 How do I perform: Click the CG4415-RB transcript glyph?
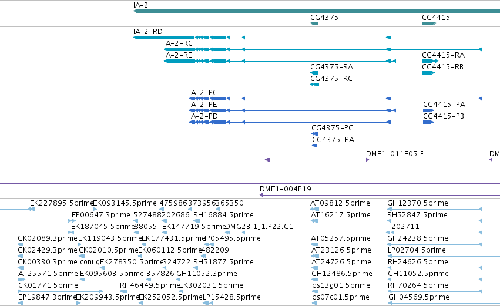coord(428,73)
